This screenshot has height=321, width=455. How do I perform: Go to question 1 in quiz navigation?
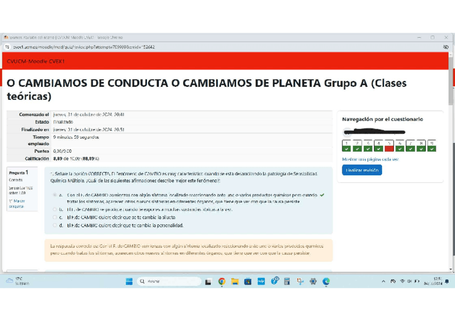347,146
